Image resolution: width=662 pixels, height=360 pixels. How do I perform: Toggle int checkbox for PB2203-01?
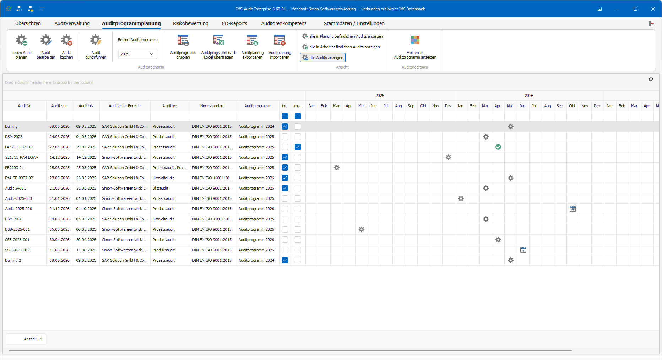[285, 168]
